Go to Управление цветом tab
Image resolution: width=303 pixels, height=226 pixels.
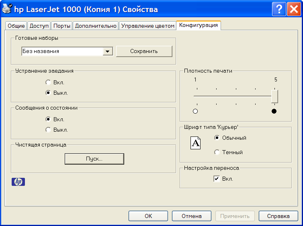click(147, 26)
